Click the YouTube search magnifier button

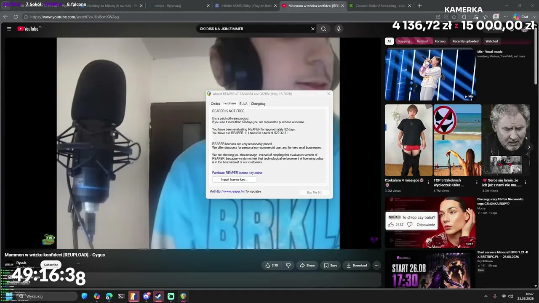[x=323, y=29]
